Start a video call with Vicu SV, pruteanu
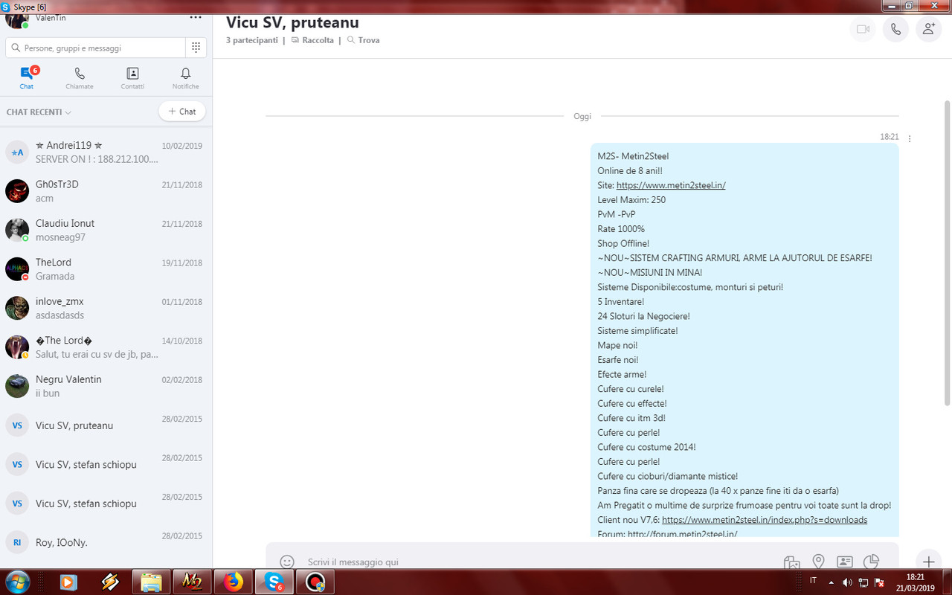This screenshot has width=952, height=595. (x=863, y=29)
